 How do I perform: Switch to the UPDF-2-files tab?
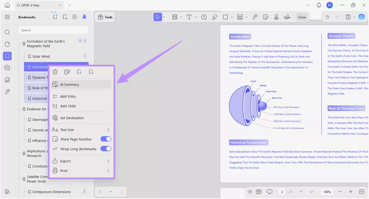coord(39,5)
